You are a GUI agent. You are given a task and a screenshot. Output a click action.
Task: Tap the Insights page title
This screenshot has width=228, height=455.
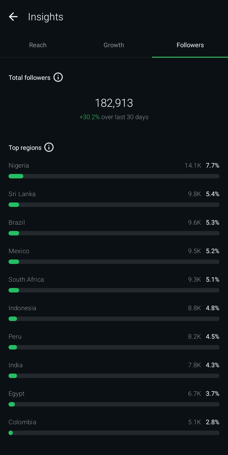[46, 17]
